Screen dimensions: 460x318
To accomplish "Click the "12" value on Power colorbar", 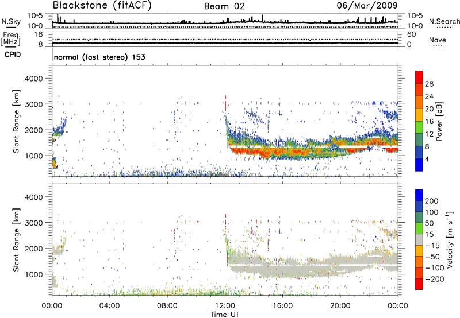I will pos(429,134).
